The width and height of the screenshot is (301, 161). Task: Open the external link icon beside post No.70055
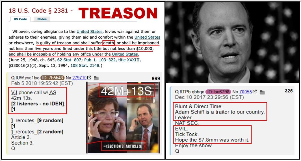click(x=255, y=92)
